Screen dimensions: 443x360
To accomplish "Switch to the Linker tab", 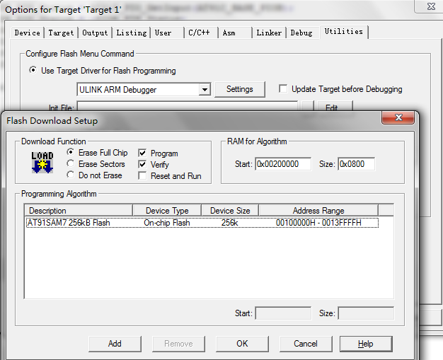I will pos(269,33).
